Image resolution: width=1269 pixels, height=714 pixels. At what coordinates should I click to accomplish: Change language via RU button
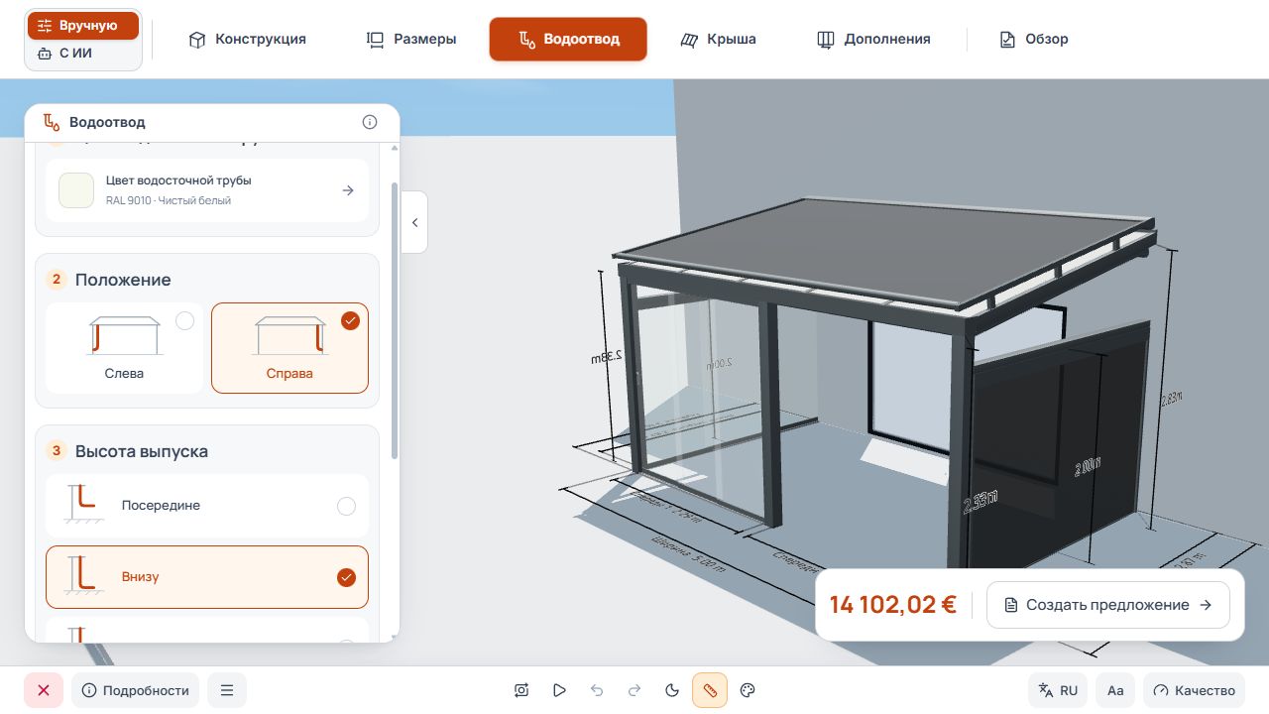point(1058,690)
